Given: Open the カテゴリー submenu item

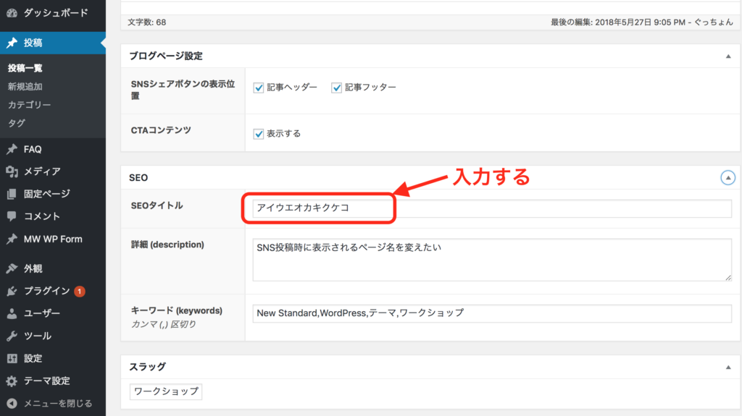Looking at the screenshot, I should pos(29,105).
